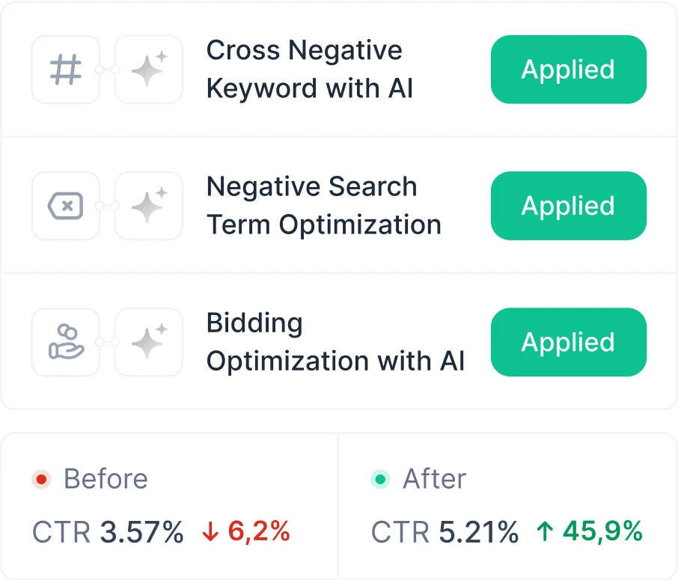Click the sparkle icon in Bidding row
Image resolution: width=678 pixels, height=580 pixels.
pyautogui.click(x=149, y=342)
